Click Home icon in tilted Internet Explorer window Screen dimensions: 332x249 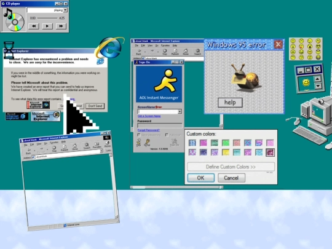pos(75,147)
